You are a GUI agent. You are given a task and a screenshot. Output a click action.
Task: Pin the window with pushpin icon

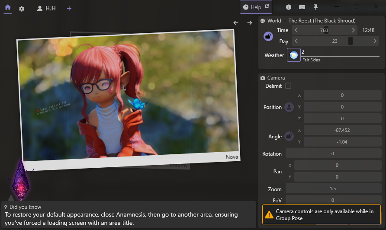pos(315,7)
